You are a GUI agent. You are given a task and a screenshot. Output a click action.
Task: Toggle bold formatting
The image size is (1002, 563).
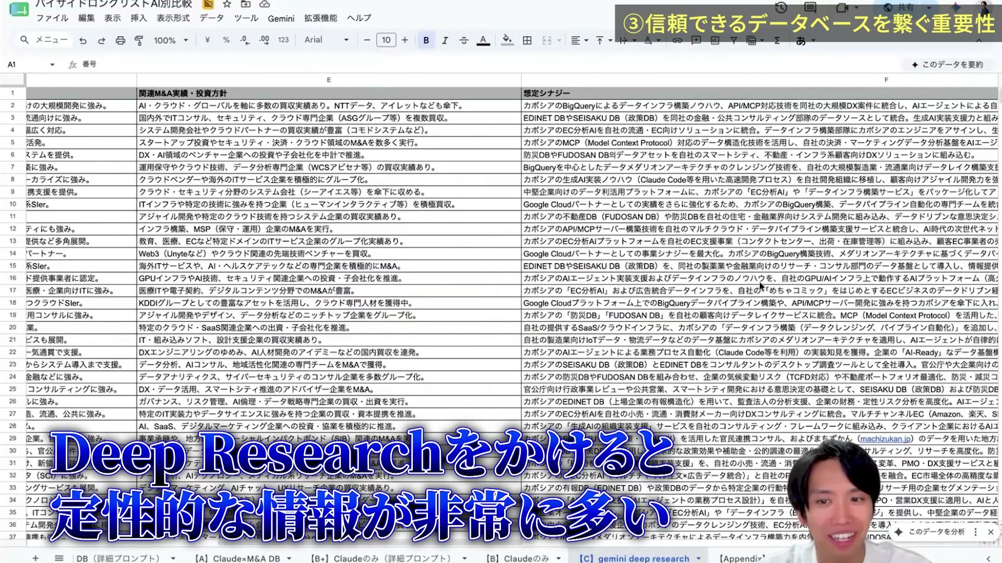(426, 40)
